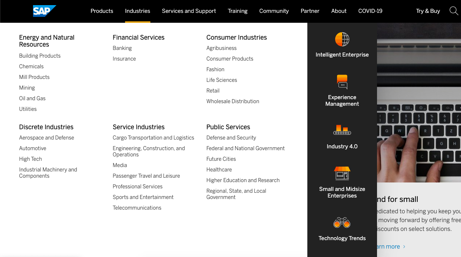Click the Technology Trends label
Viewport: 461px width, 257px height.
342,238
